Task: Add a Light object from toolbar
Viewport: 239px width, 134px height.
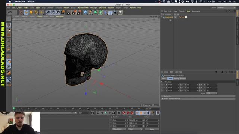Action: 120,12
